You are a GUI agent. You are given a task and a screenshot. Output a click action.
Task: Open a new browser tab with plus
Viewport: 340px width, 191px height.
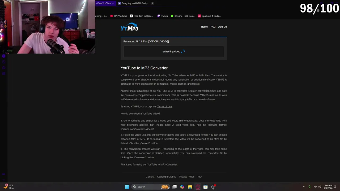coord(152,3)
